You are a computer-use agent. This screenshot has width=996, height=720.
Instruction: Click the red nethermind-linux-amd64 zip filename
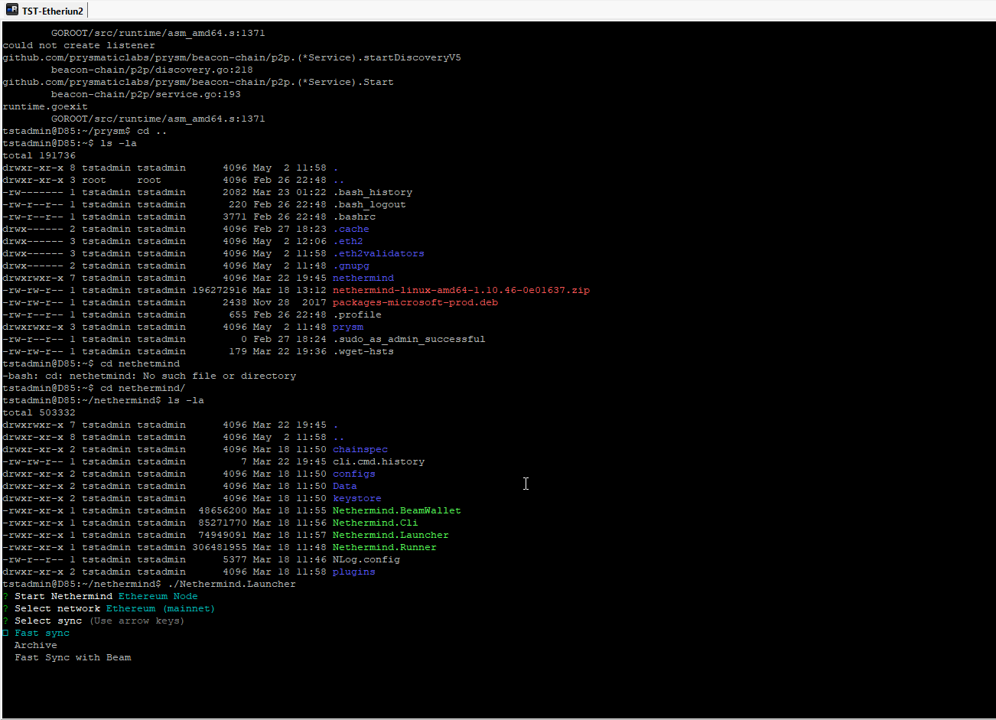tap(461, 290)
